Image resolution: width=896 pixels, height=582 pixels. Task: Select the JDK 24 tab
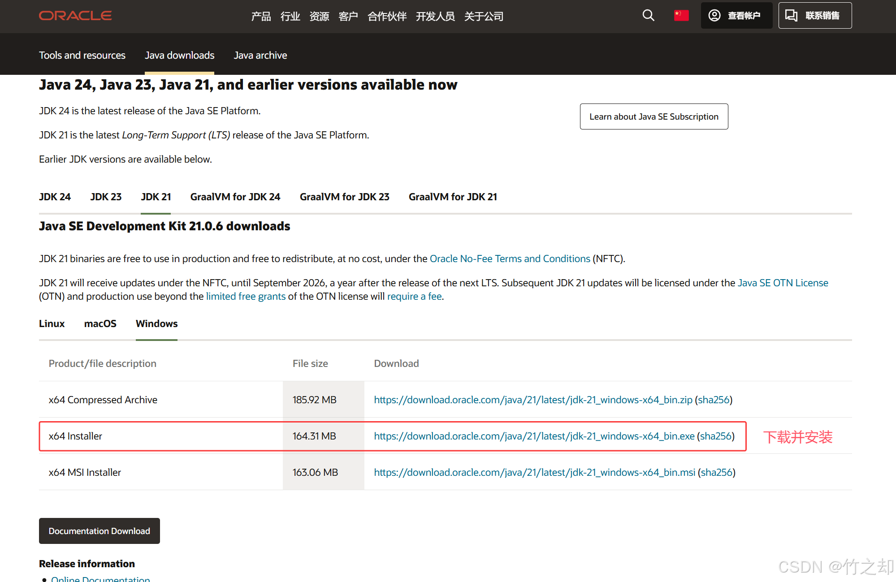[55, 197]
